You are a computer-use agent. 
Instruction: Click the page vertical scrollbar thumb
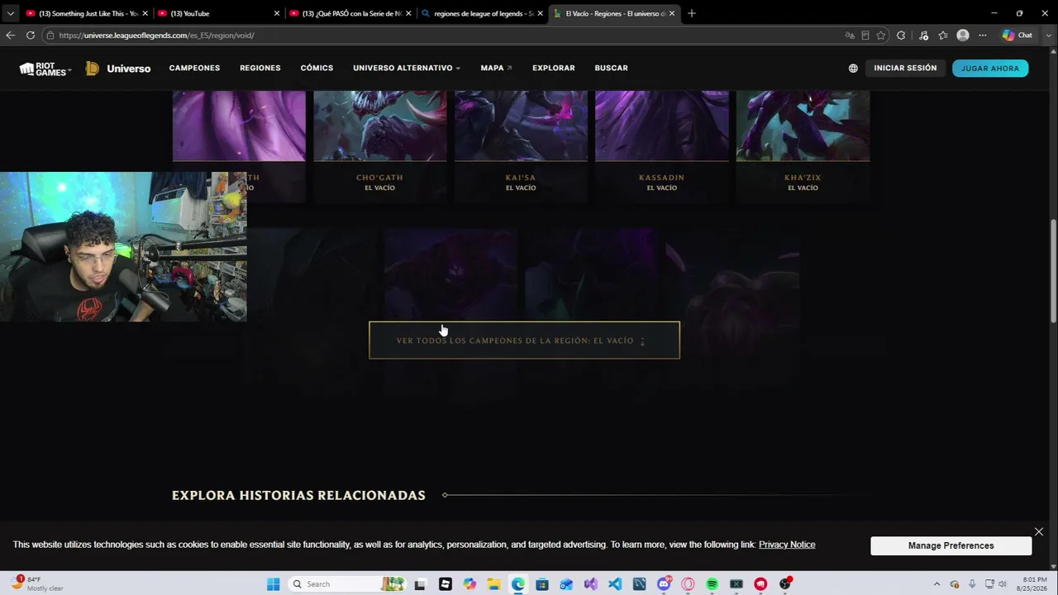tap(1053, 271)
